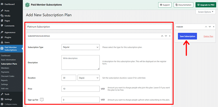Open the plugin Dashboard submenu item
This screenshot has width=218, height=107.
(6, 55)
